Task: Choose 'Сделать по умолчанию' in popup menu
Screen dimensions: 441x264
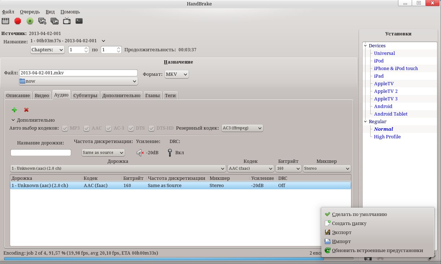Action: (377, 214)
